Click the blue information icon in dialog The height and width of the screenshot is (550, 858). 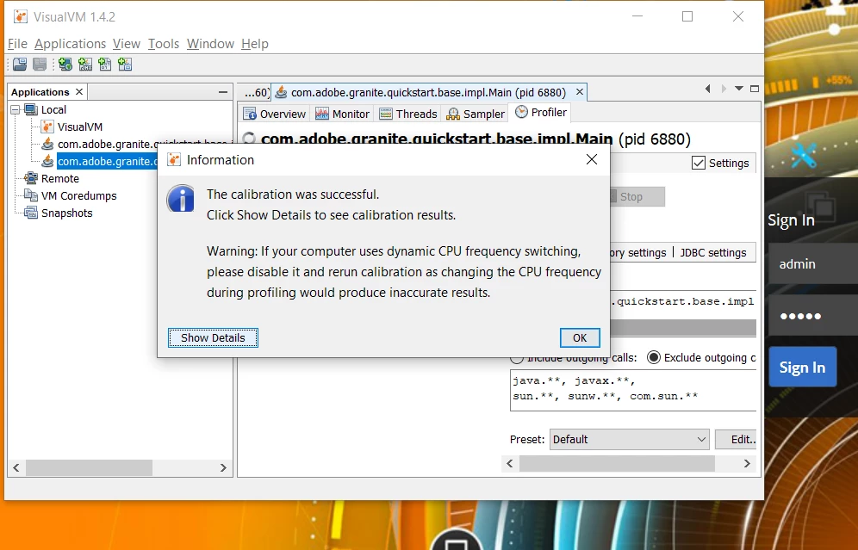pos(181,199)
